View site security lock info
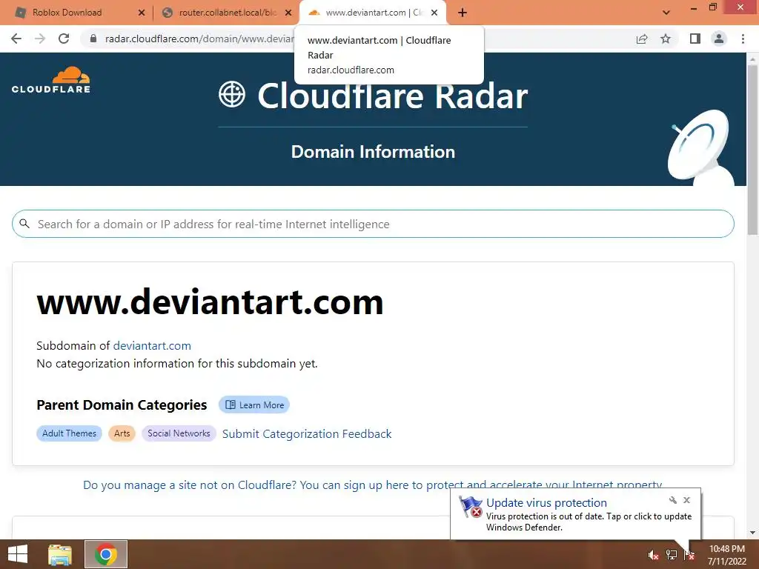 click(x=93, y=39)
